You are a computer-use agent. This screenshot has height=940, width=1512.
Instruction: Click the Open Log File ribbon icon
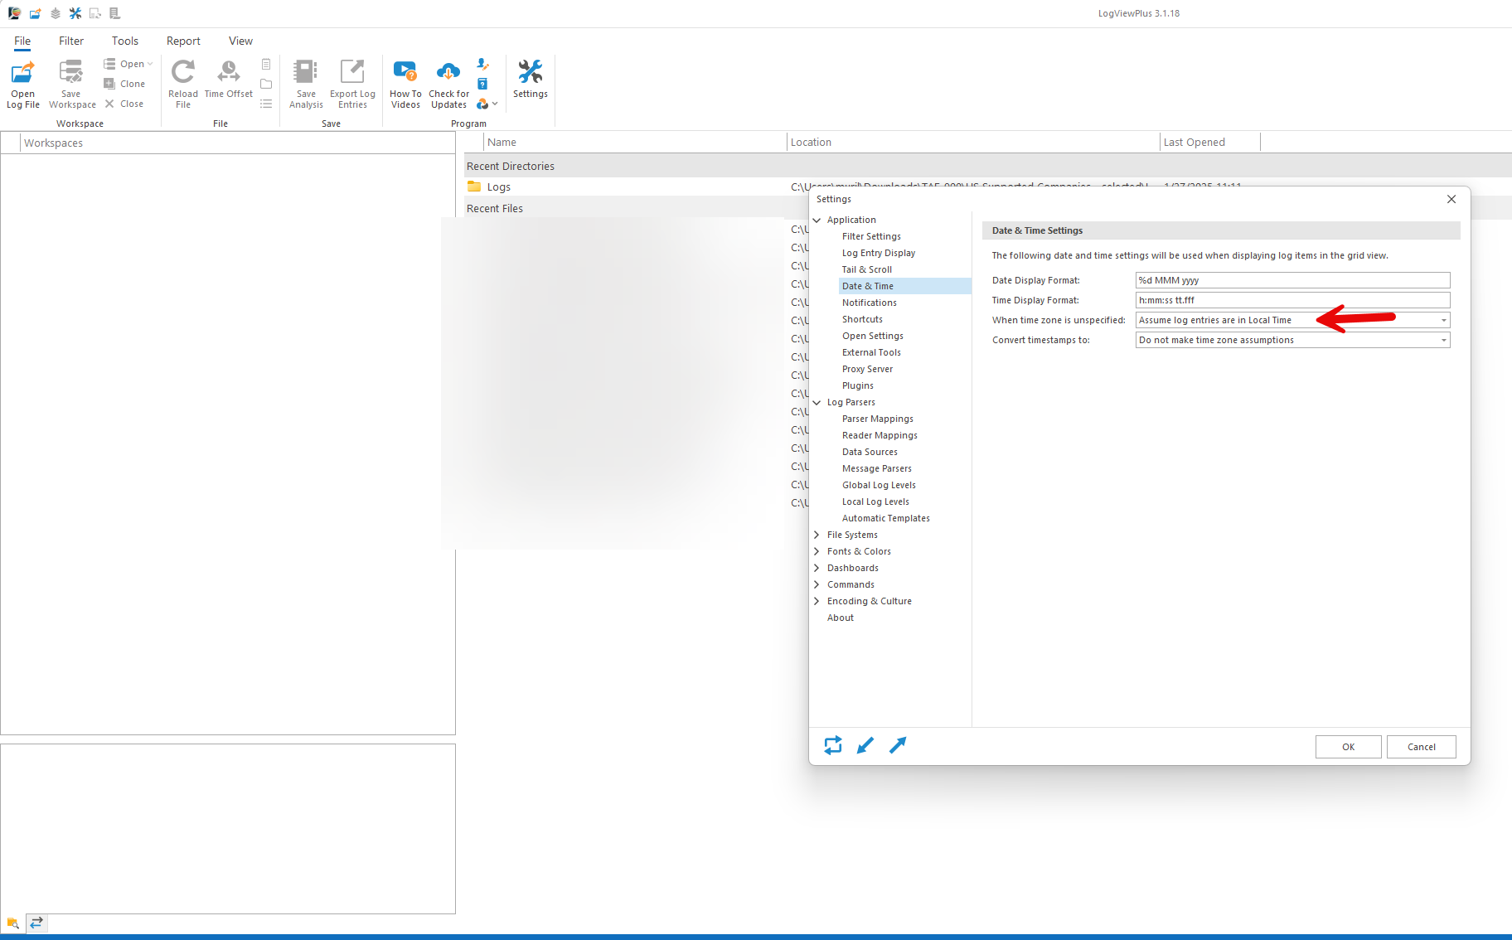click(22, 73)
